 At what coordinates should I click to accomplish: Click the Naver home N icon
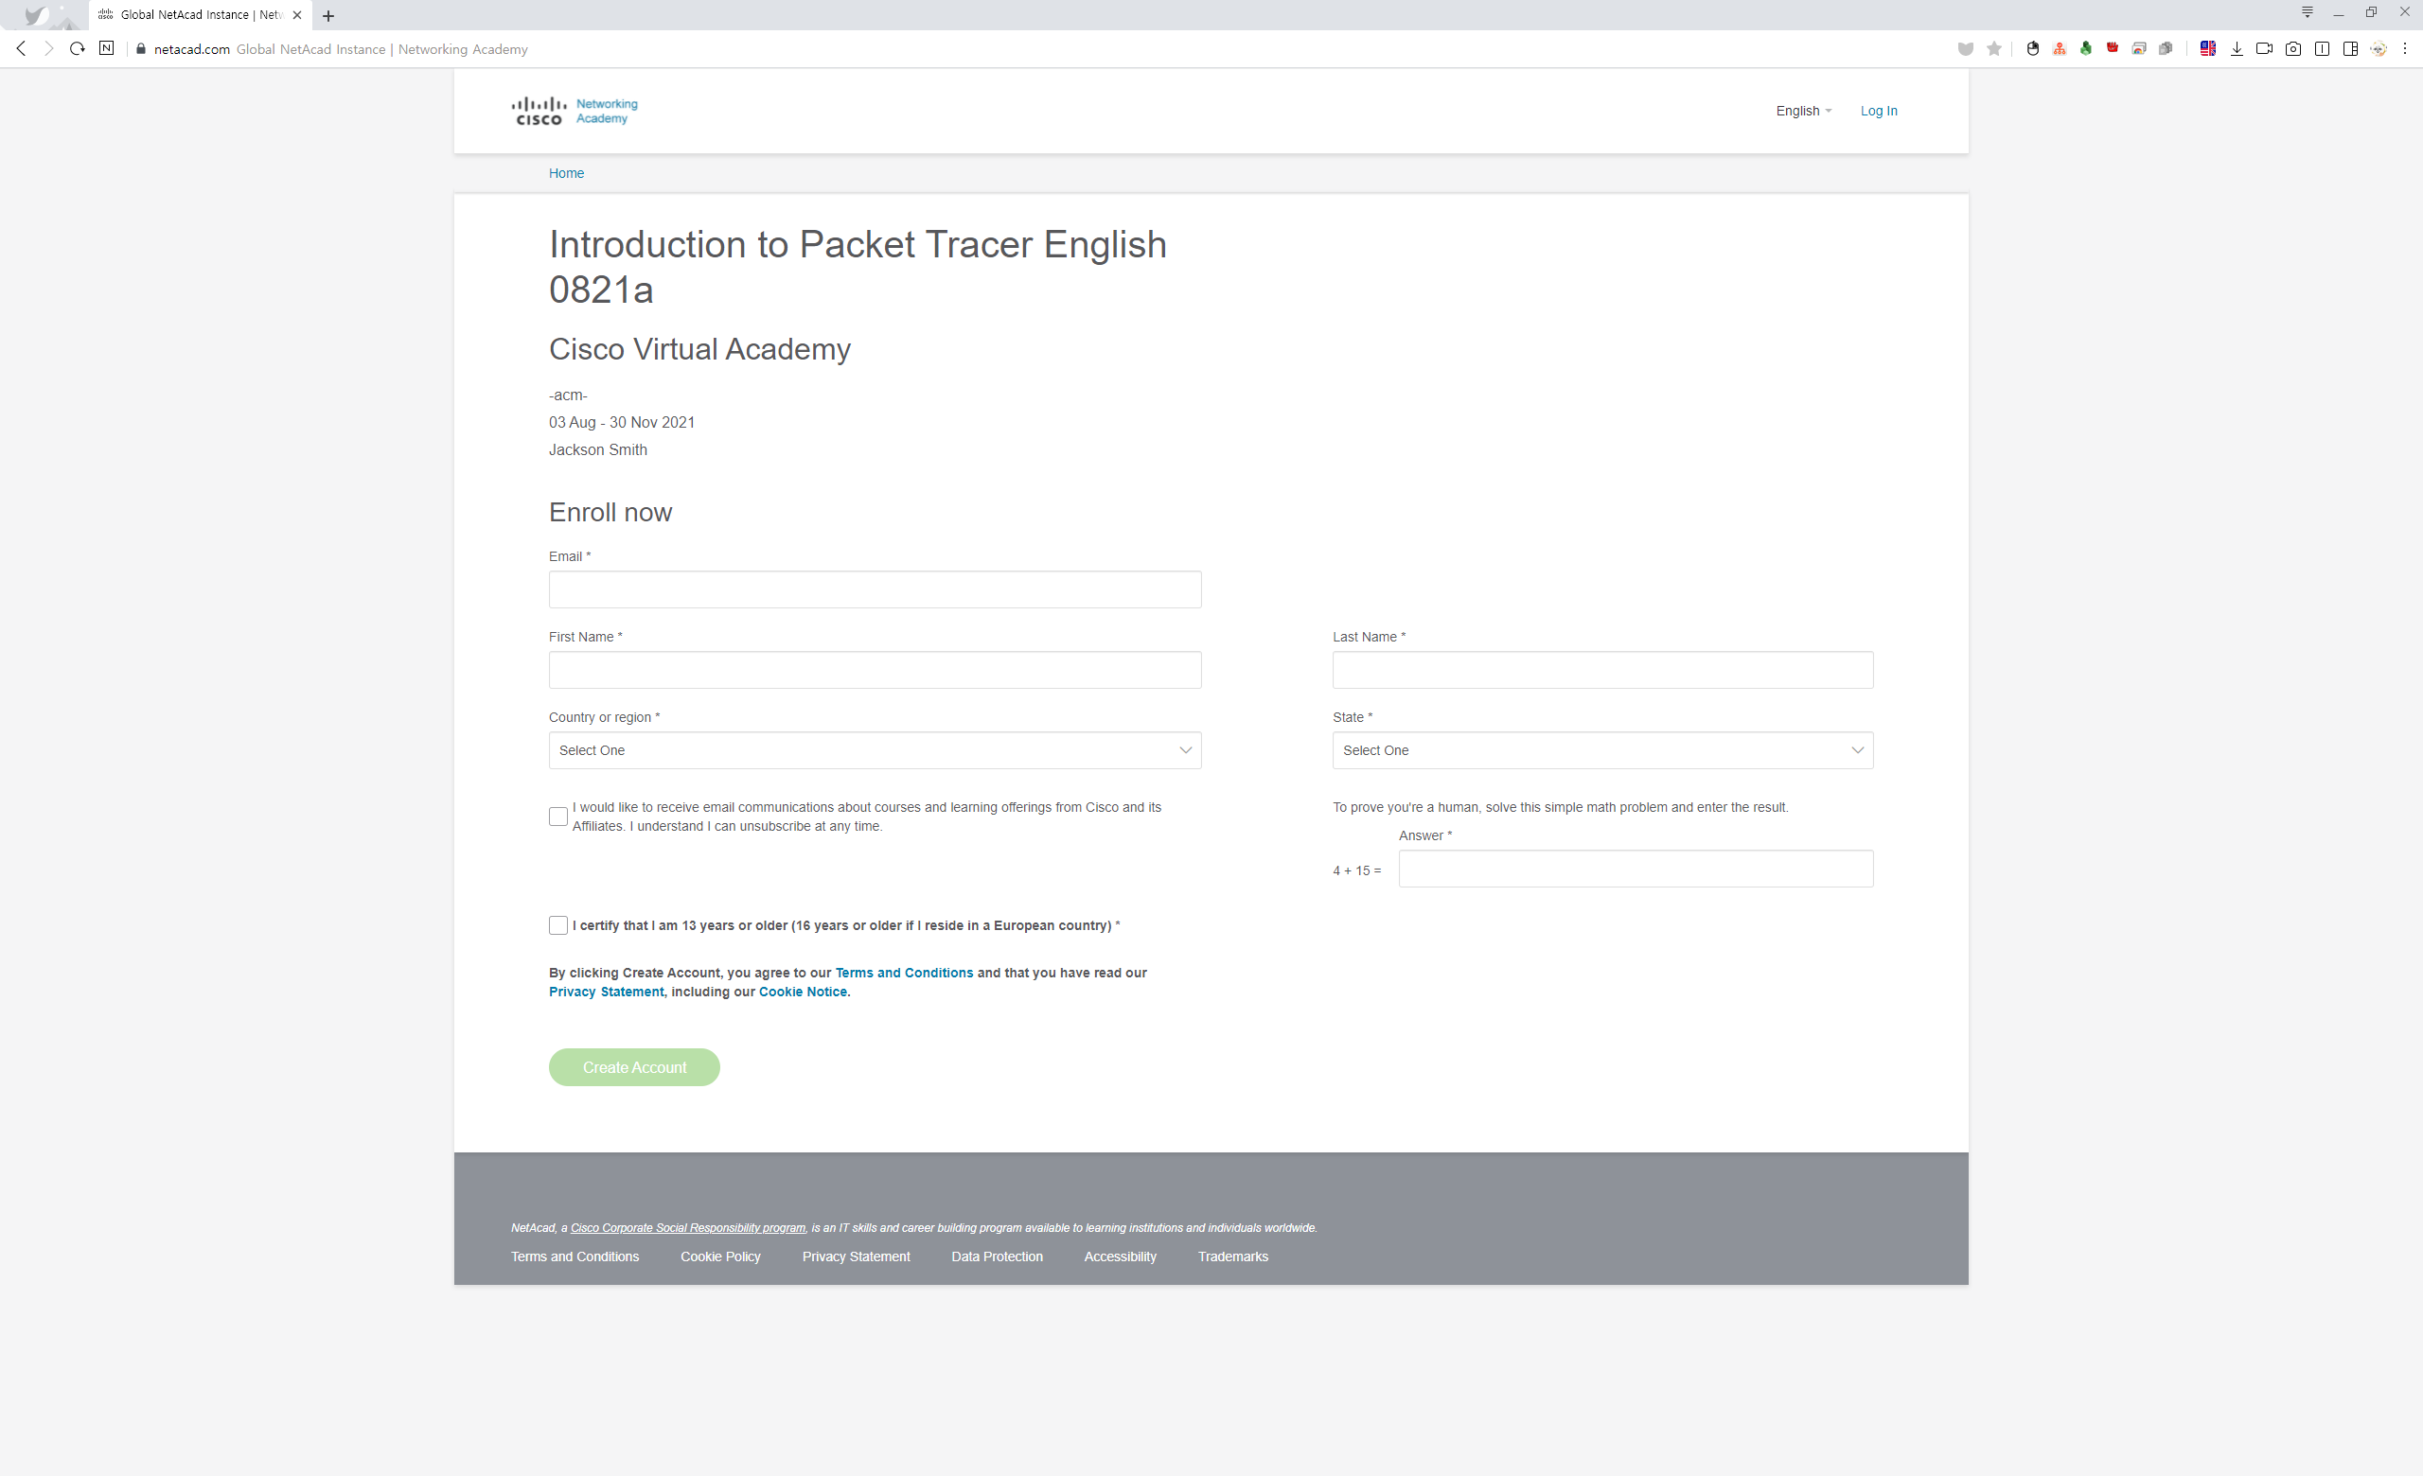point(106,49)
